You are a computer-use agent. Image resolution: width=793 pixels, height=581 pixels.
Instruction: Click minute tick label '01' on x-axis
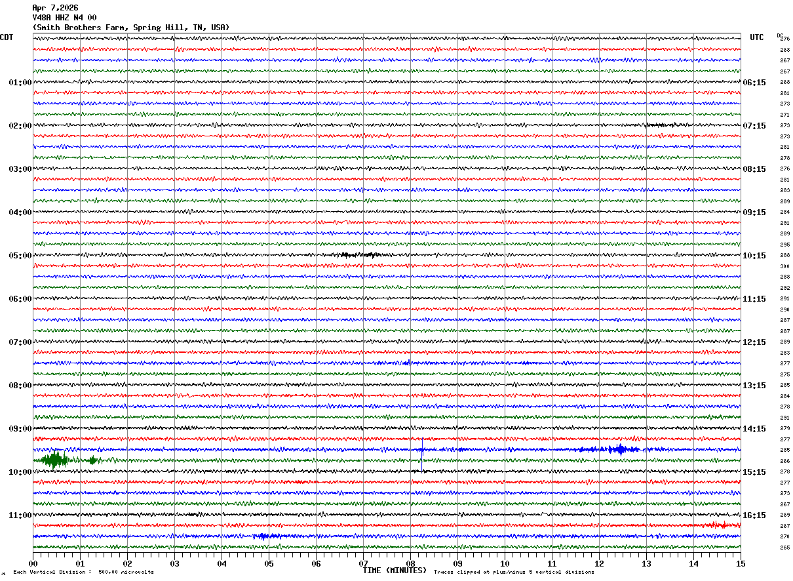(80, 563)
